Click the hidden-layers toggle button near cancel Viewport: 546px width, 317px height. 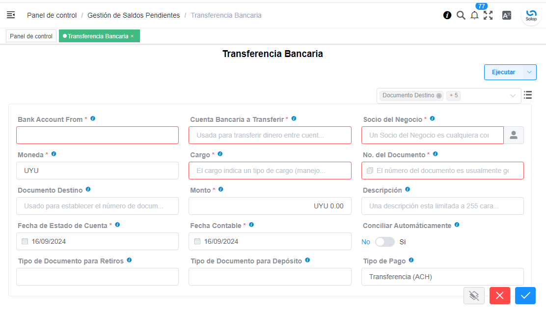point(474,296)
